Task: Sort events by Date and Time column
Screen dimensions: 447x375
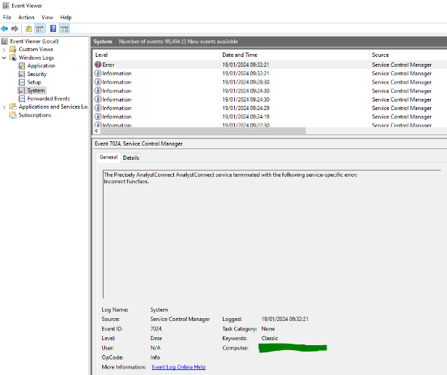Action: click(x=239, y=55)
